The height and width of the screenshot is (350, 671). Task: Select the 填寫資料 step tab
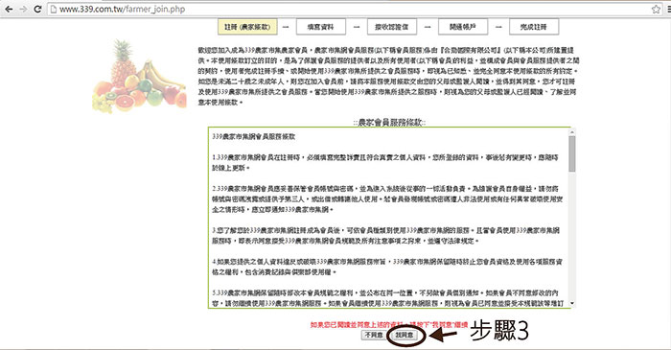(320, 27)
